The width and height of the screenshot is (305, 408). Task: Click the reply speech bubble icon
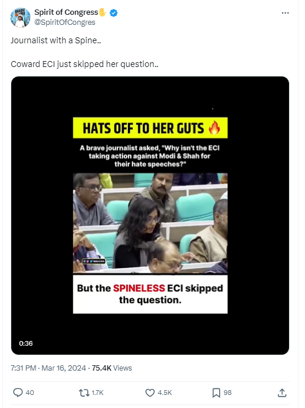click(x=18, y=393)
